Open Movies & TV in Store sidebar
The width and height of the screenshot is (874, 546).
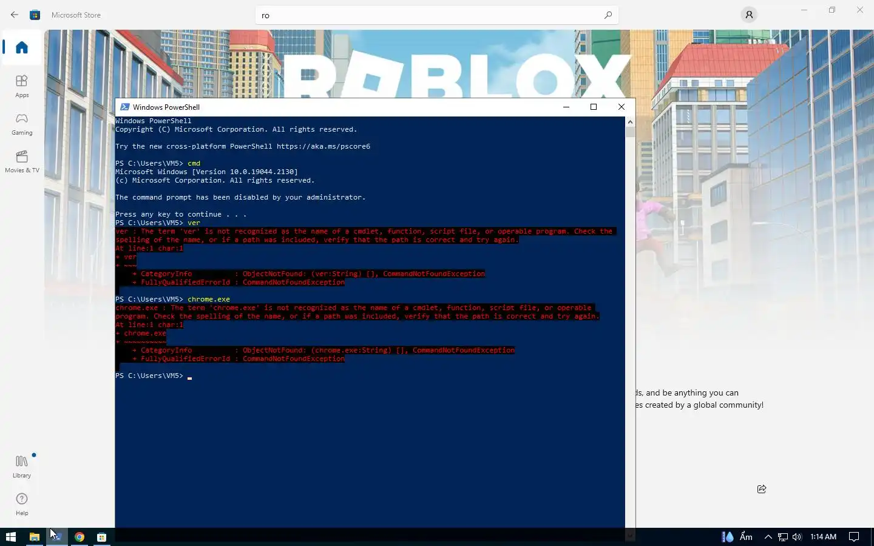tap(22, 161)
